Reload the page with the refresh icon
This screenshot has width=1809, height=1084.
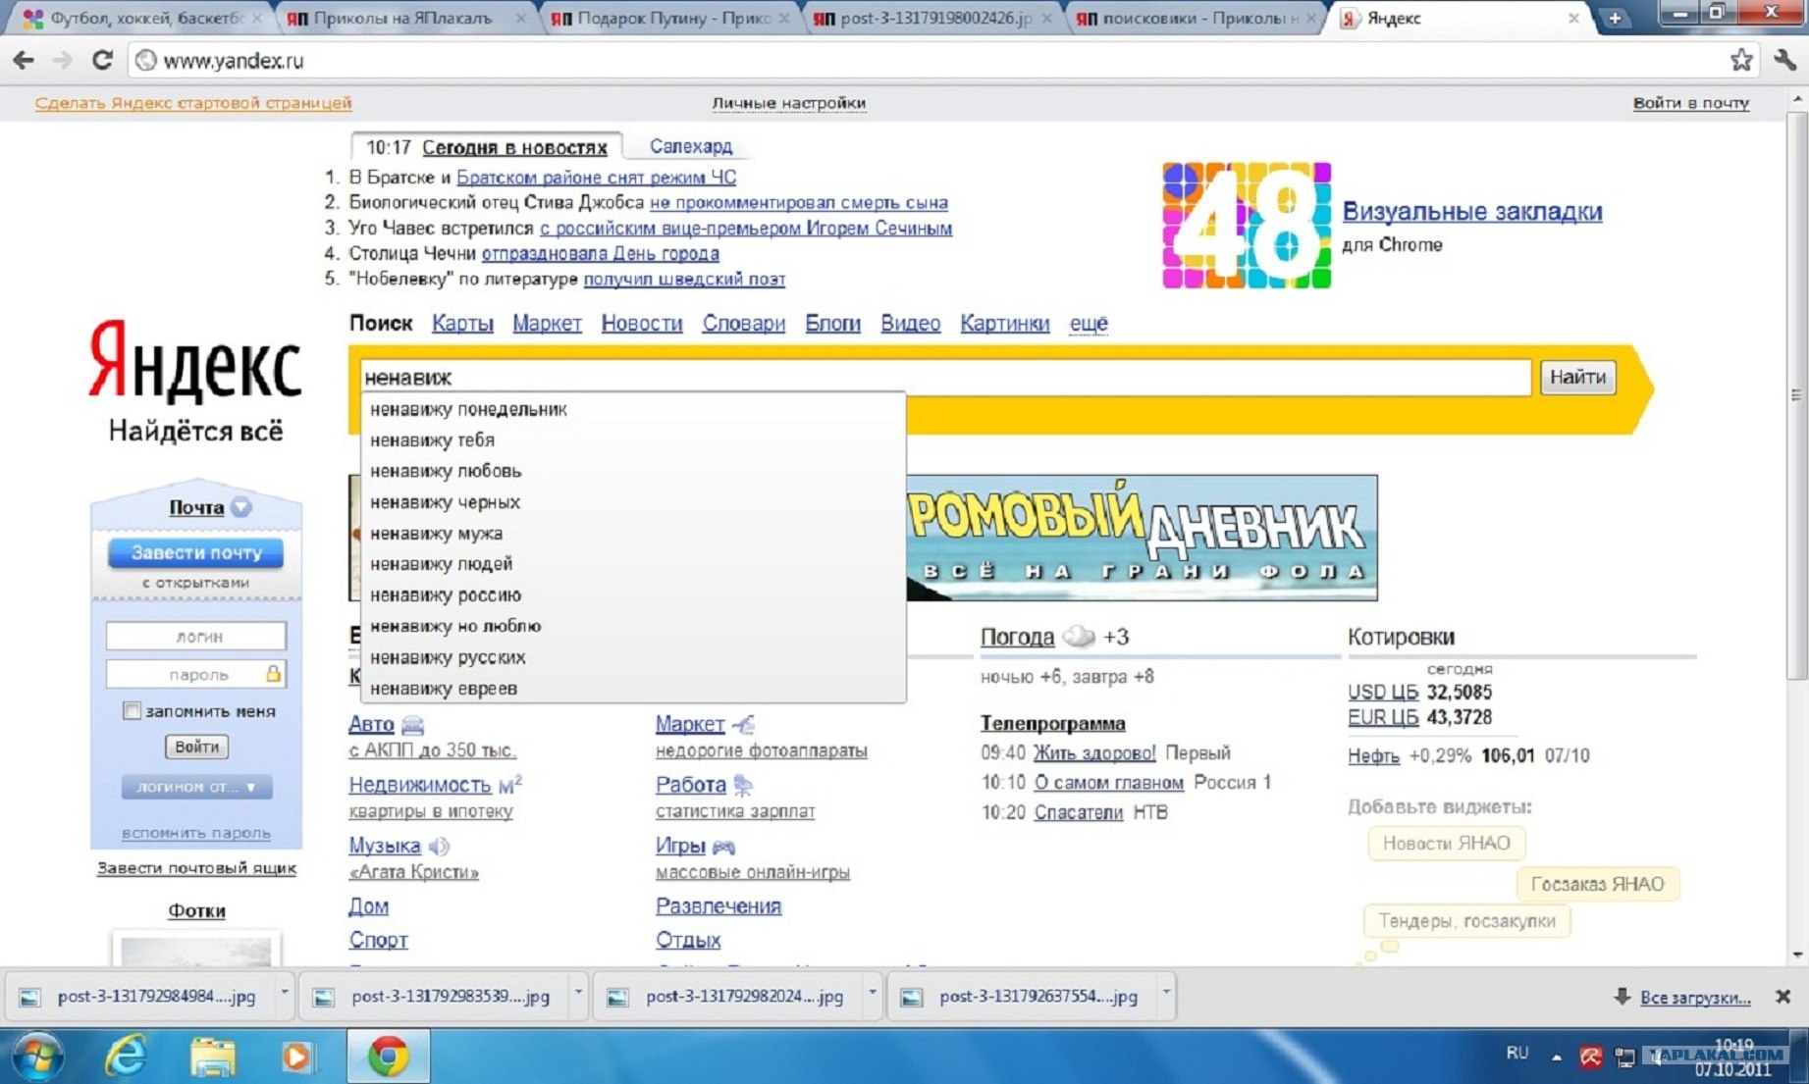pyautogui.click(x=102, y=60)
